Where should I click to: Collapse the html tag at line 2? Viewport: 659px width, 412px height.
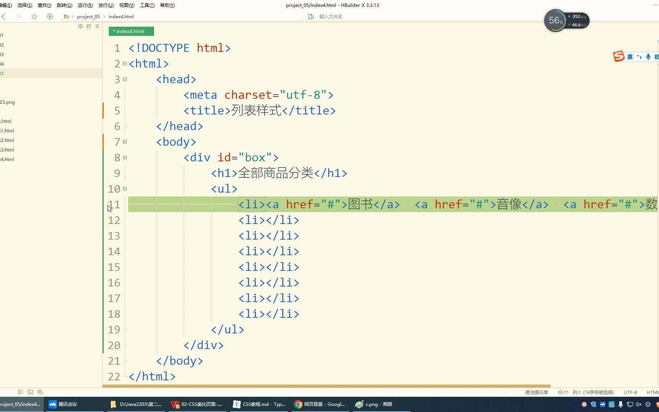click(125, 64)
